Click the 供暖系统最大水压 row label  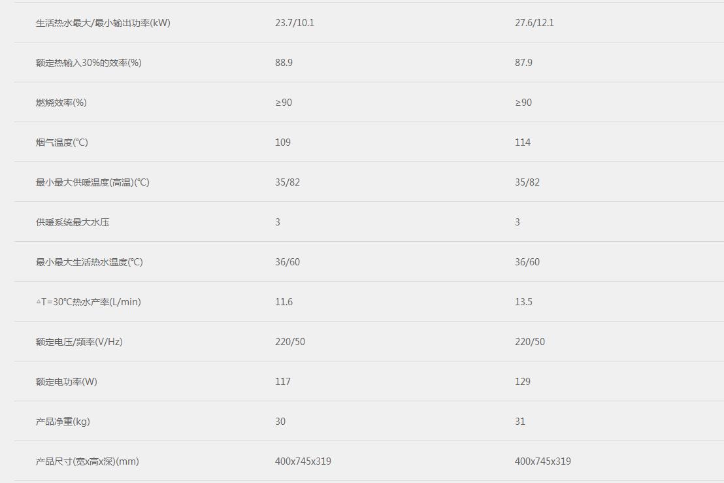(x=73, y=222)
